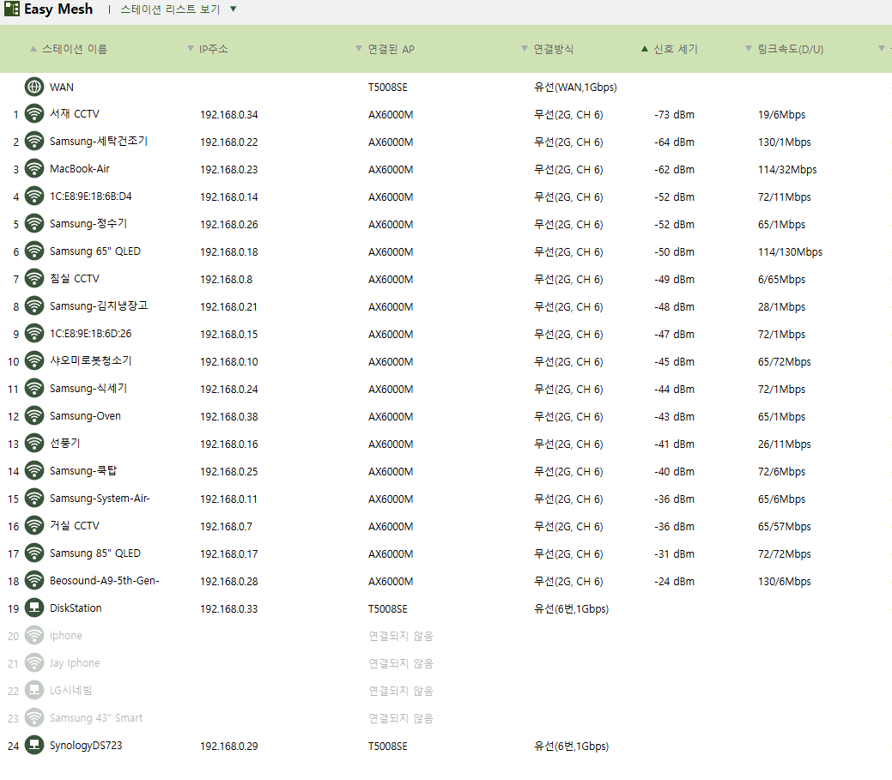Screen dimensions: 892x780
Task: Click the signal value -24 dBm
Action: click(674, 582)
